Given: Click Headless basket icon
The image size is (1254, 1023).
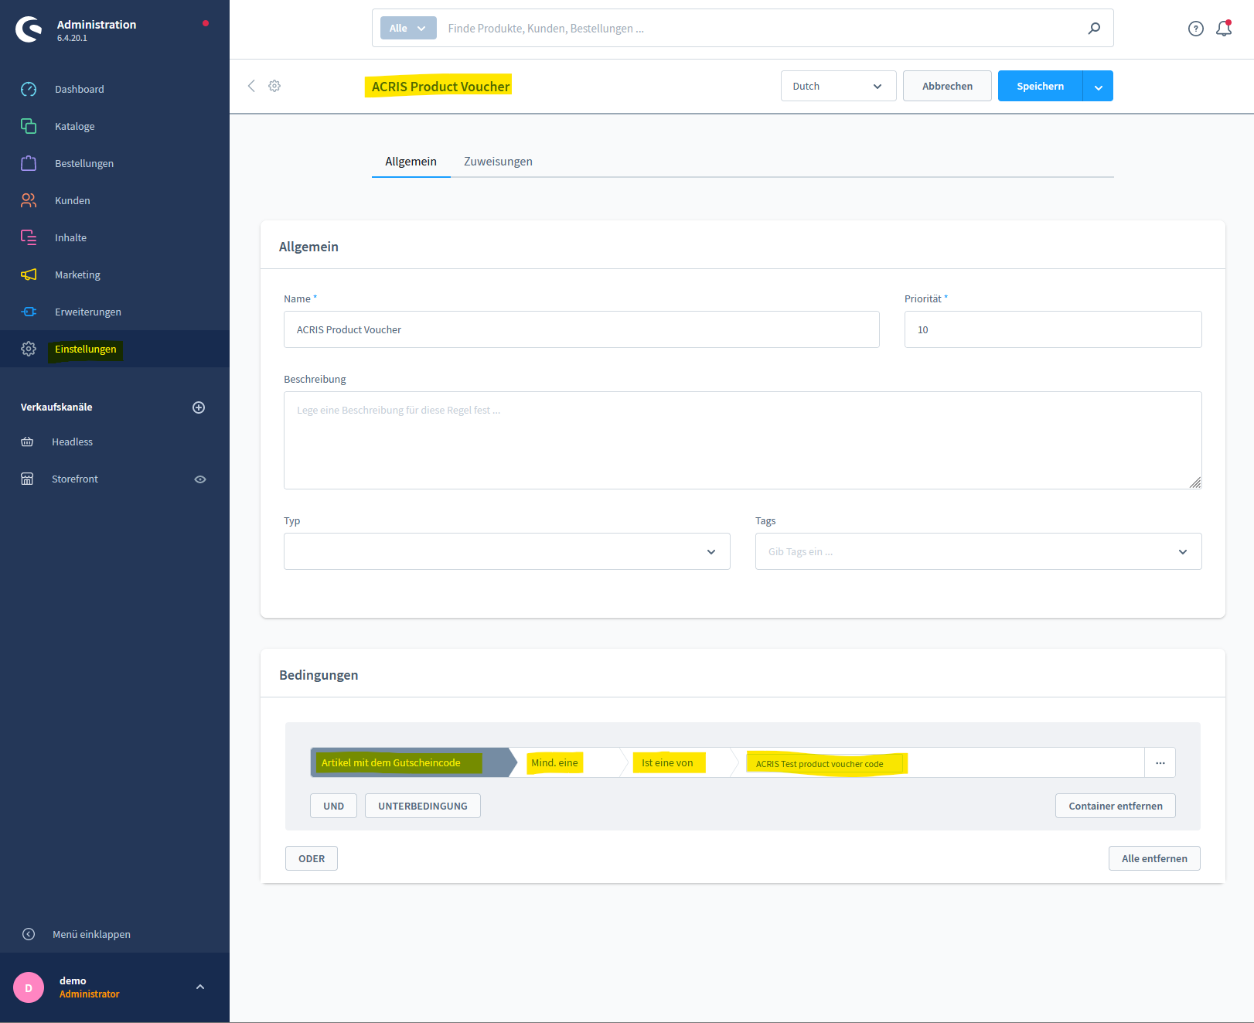Looking at the screenshot, I should coord(27,442).
